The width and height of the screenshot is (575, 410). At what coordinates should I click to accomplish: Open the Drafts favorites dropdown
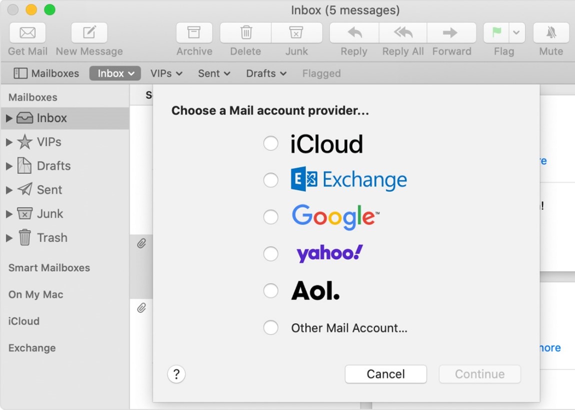click(266, 73)
